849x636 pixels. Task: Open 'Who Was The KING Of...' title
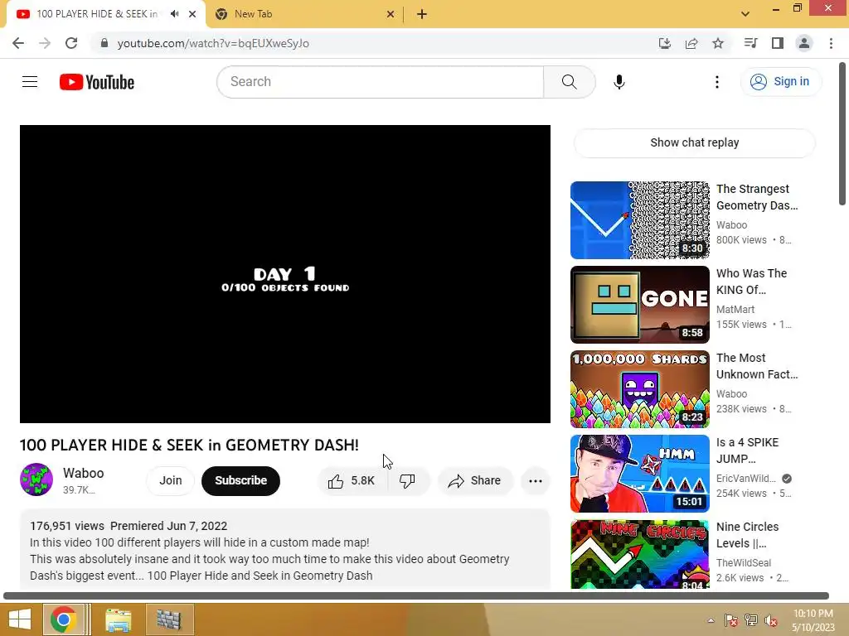click(x=751, y=282)
